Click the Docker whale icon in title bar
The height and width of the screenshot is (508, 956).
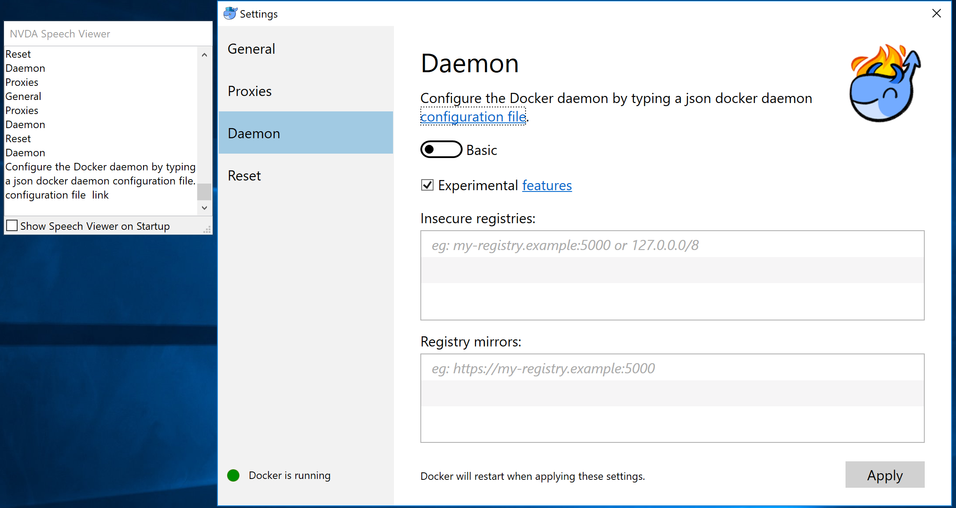tap(230, 14)
